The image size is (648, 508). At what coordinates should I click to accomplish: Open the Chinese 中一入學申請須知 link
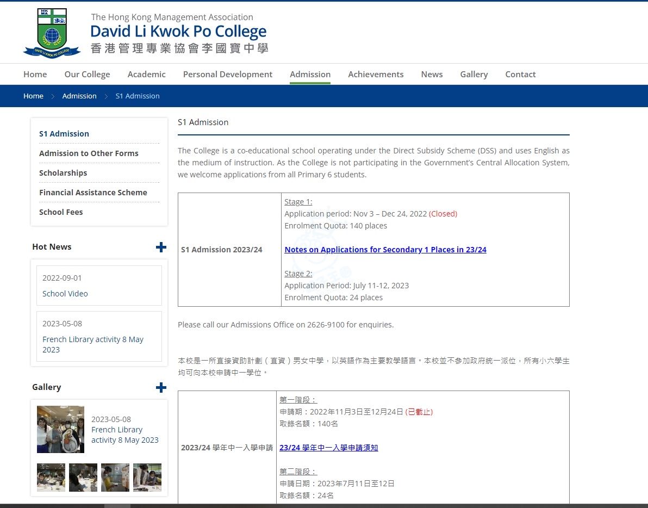point(328,448)
